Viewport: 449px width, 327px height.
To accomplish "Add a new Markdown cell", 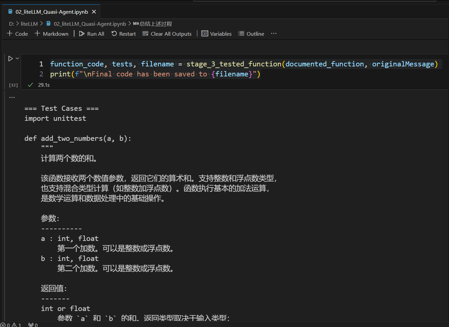I will [x=52, y=34].
